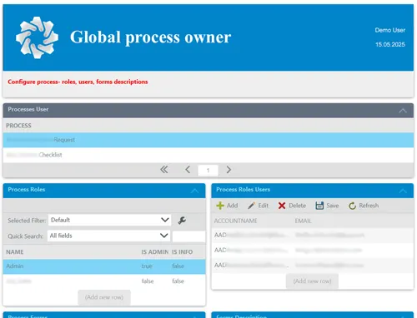Click the PROCESS column header
The width and height of the screenshot is (417, 318).
click(18, 126)
